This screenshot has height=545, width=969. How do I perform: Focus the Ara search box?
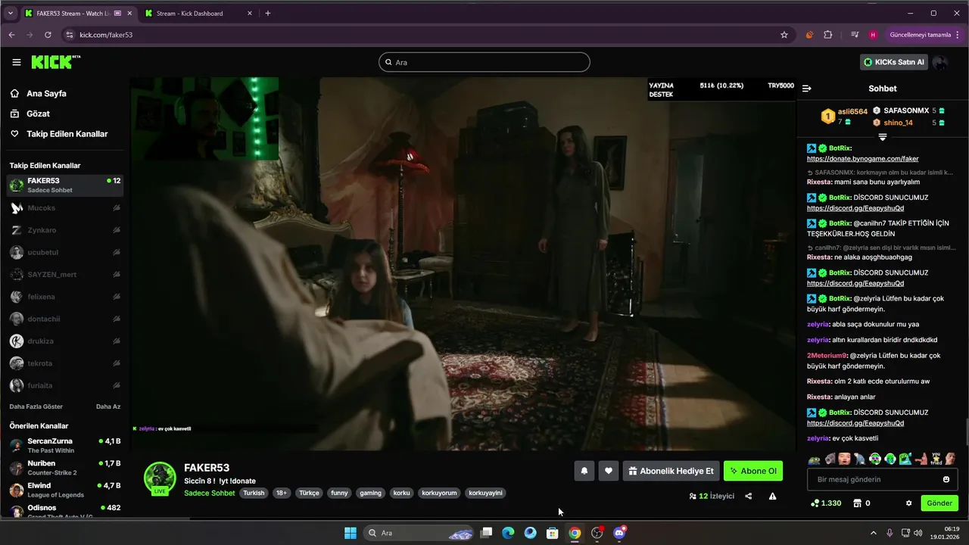pyautogui.click(x=484, y=62)
